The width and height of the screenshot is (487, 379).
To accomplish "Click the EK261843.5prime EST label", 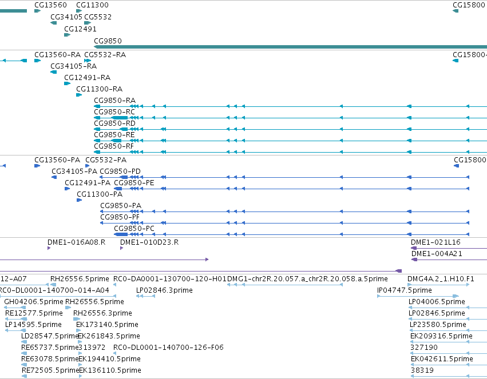I will click(109, 336).
